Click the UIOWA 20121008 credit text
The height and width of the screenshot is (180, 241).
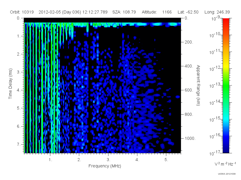click(227, 174)
